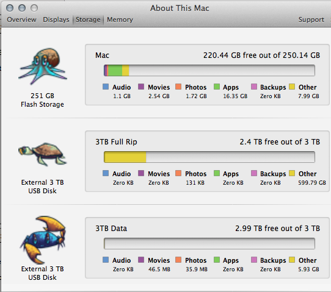Viewport: 331px width, 292px height.
Task: Click the '131 KB' Photos value
Action: [195, 183]
